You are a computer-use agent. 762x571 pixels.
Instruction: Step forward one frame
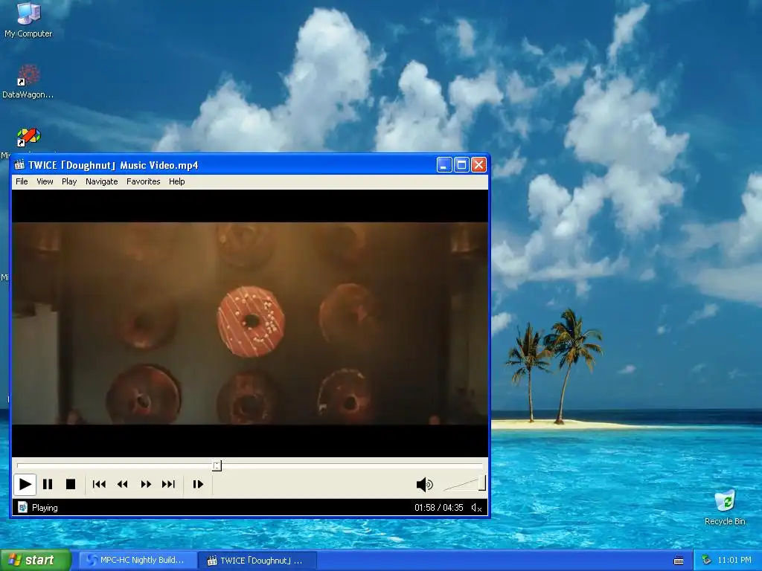[198, 484]
